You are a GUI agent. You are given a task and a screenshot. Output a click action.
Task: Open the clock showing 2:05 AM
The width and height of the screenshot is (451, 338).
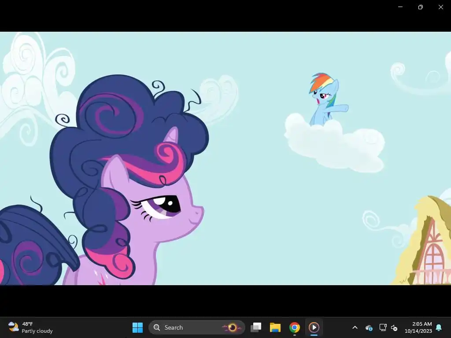coord(418,327)
